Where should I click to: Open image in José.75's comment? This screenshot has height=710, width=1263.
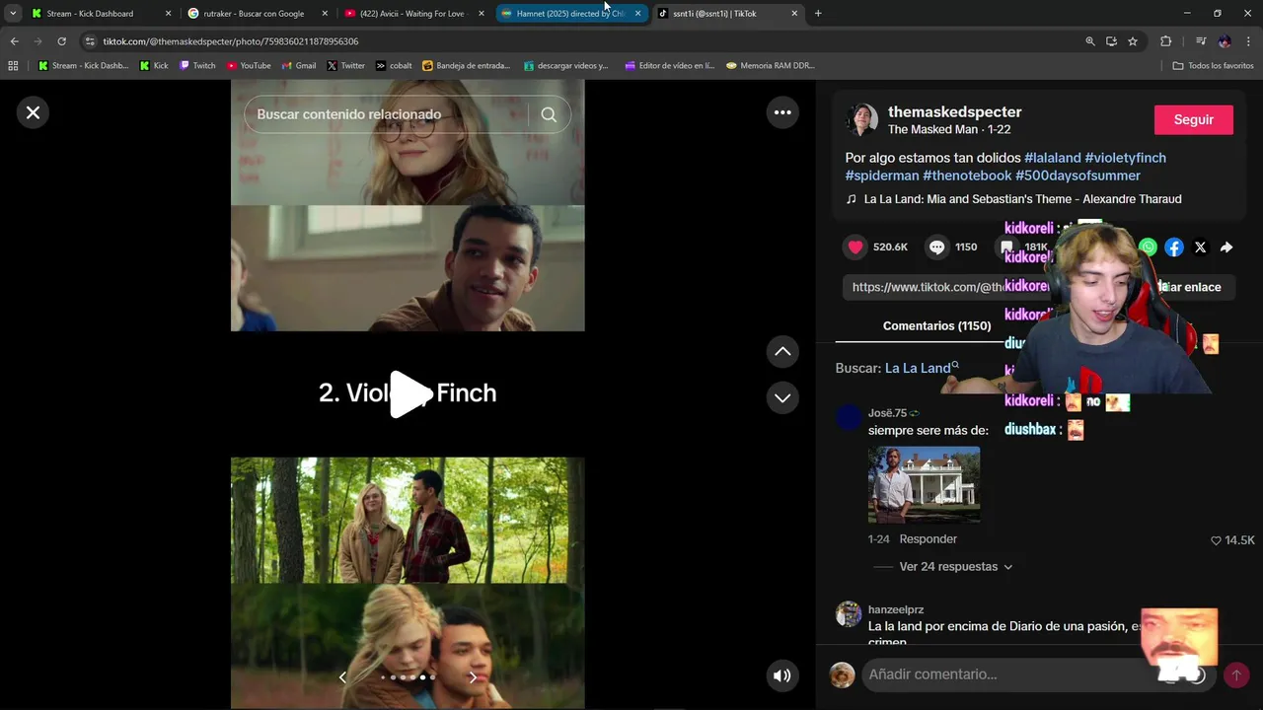tap(924, 484)
